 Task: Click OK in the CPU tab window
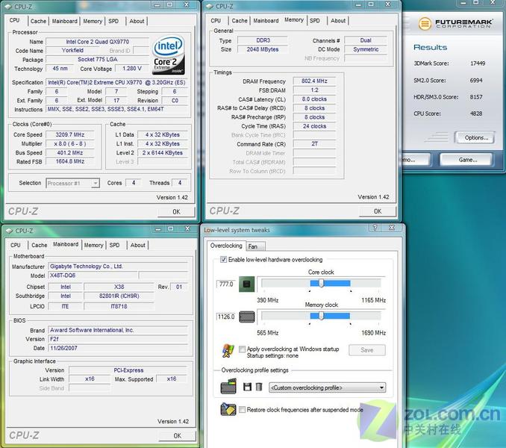point(177,212)
